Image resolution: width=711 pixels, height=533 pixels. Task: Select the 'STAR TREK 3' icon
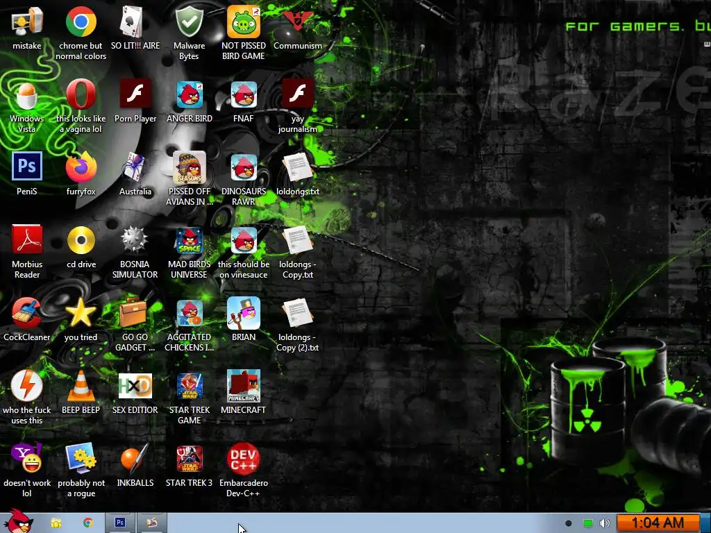click(189, 459)
